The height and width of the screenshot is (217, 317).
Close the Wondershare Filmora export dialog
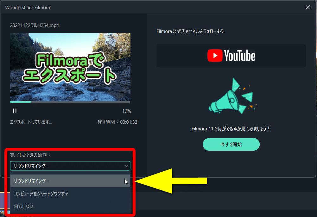point(307,7)
